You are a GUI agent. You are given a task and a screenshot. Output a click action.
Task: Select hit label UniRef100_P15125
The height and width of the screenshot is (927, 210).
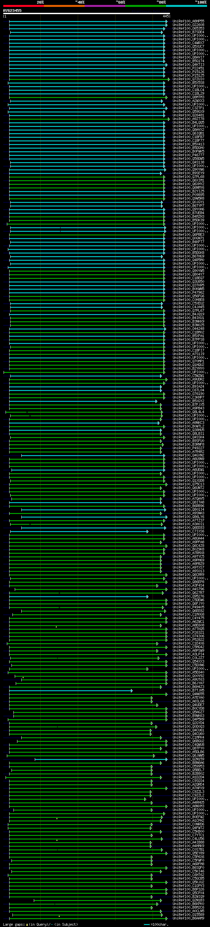tap(188, 76)
